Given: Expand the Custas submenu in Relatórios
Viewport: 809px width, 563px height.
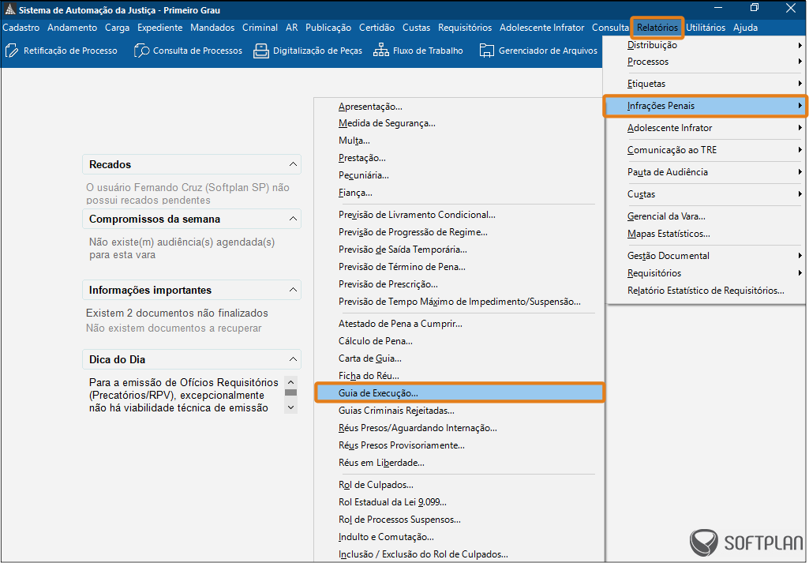Looking at the screenshot, I should [800, 194].
